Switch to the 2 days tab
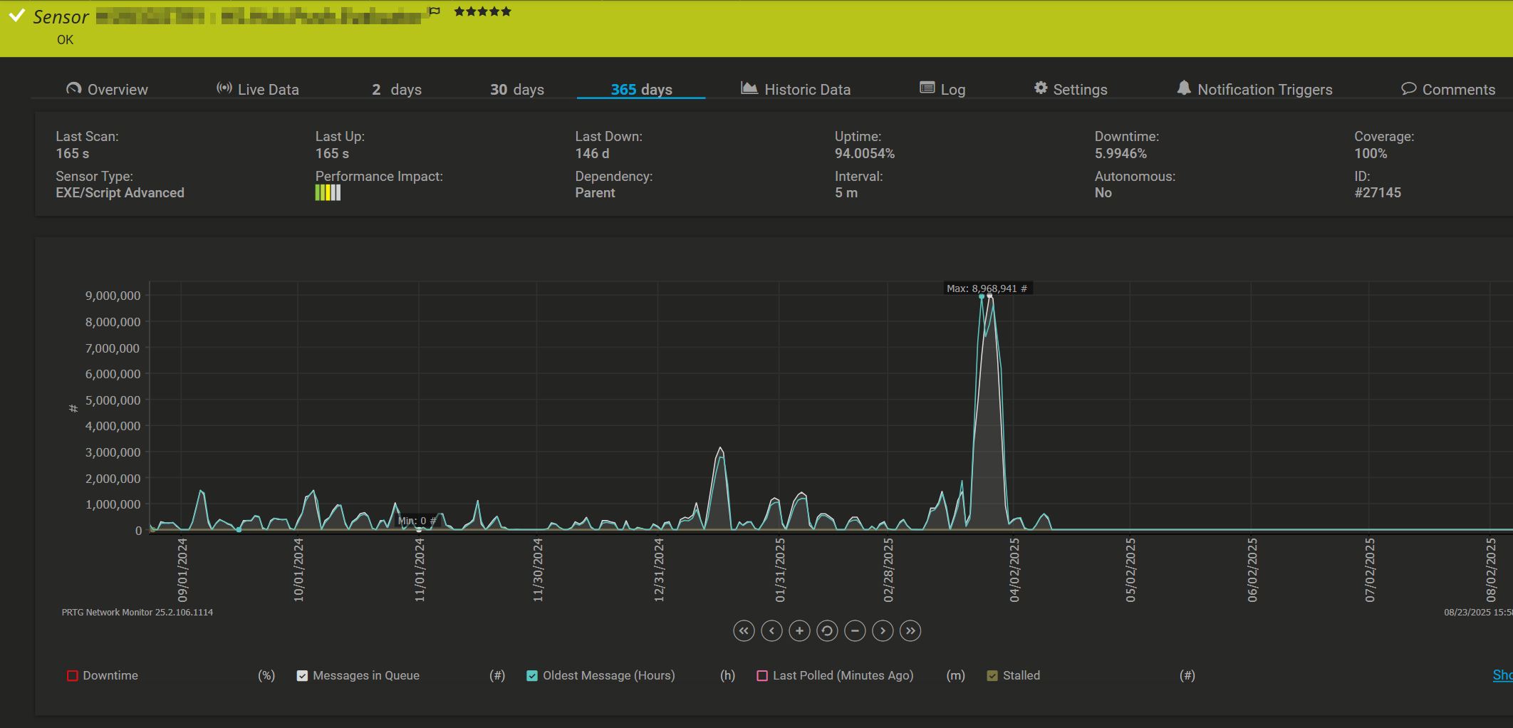Image resolution: width=1513 pixels, height=728 pixels. pos(396,88)
